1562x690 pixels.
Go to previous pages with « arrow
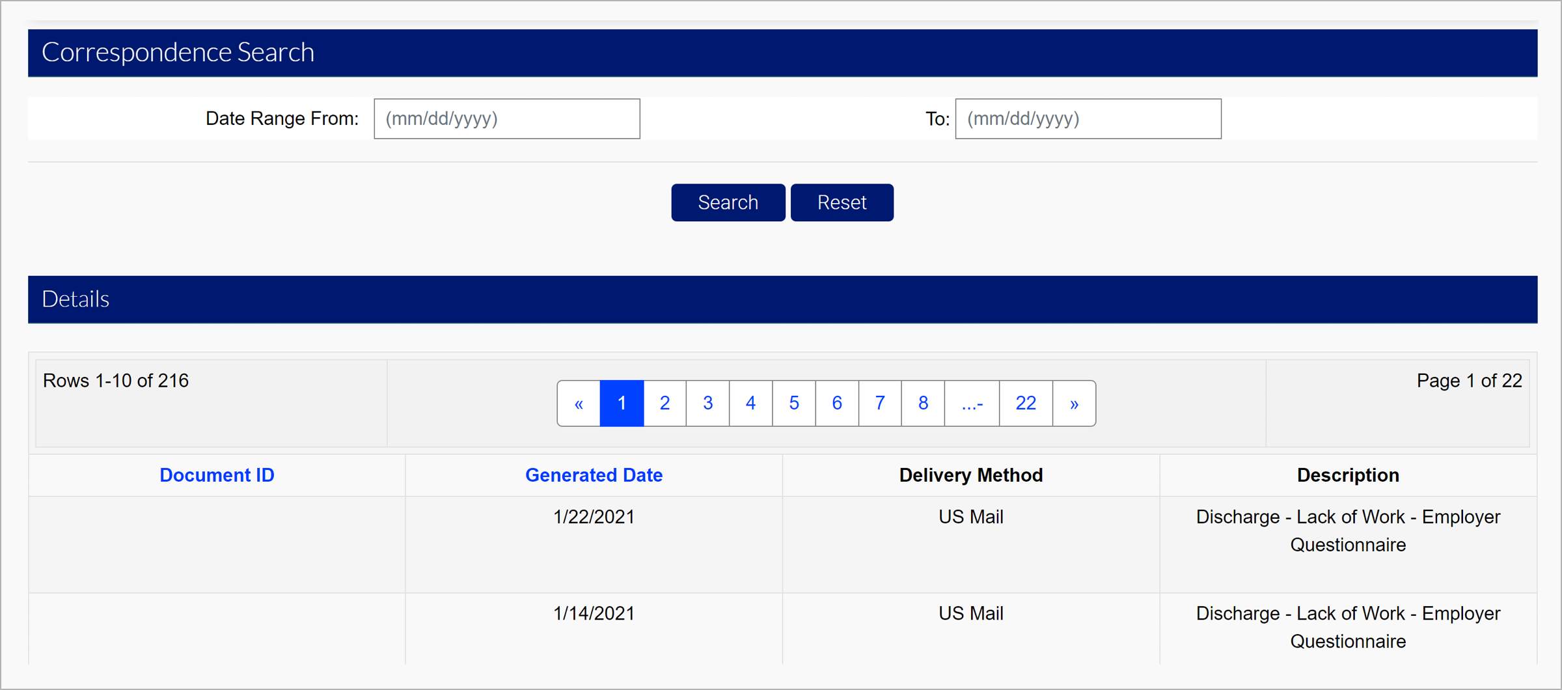tap(579, 404)
